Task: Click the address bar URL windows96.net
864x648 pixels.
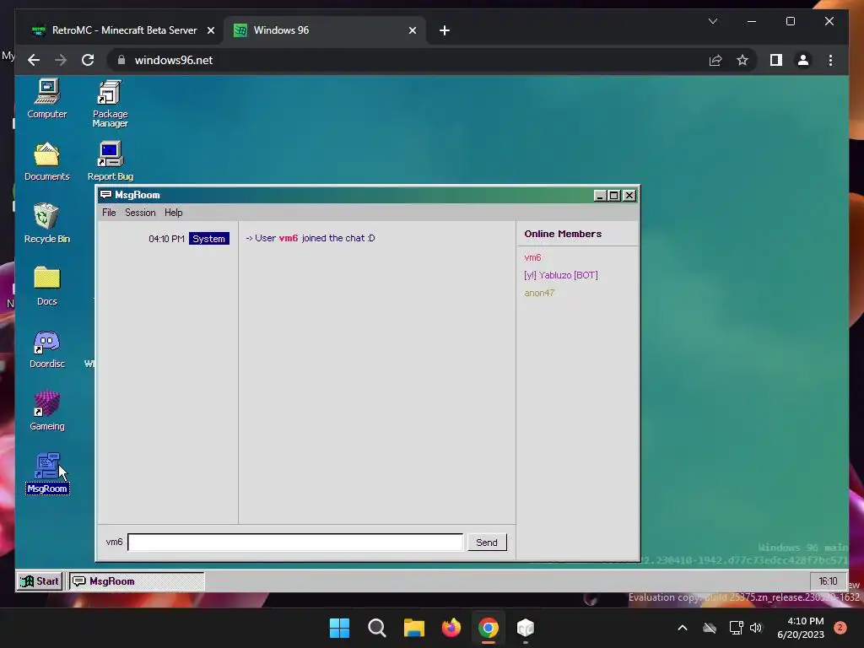Action: 174,60
